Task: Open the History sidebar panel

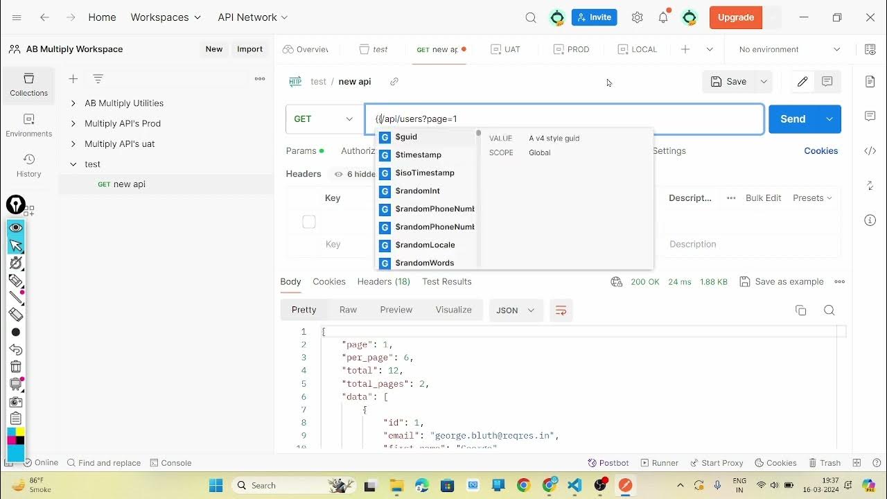Action: [28, 166]
